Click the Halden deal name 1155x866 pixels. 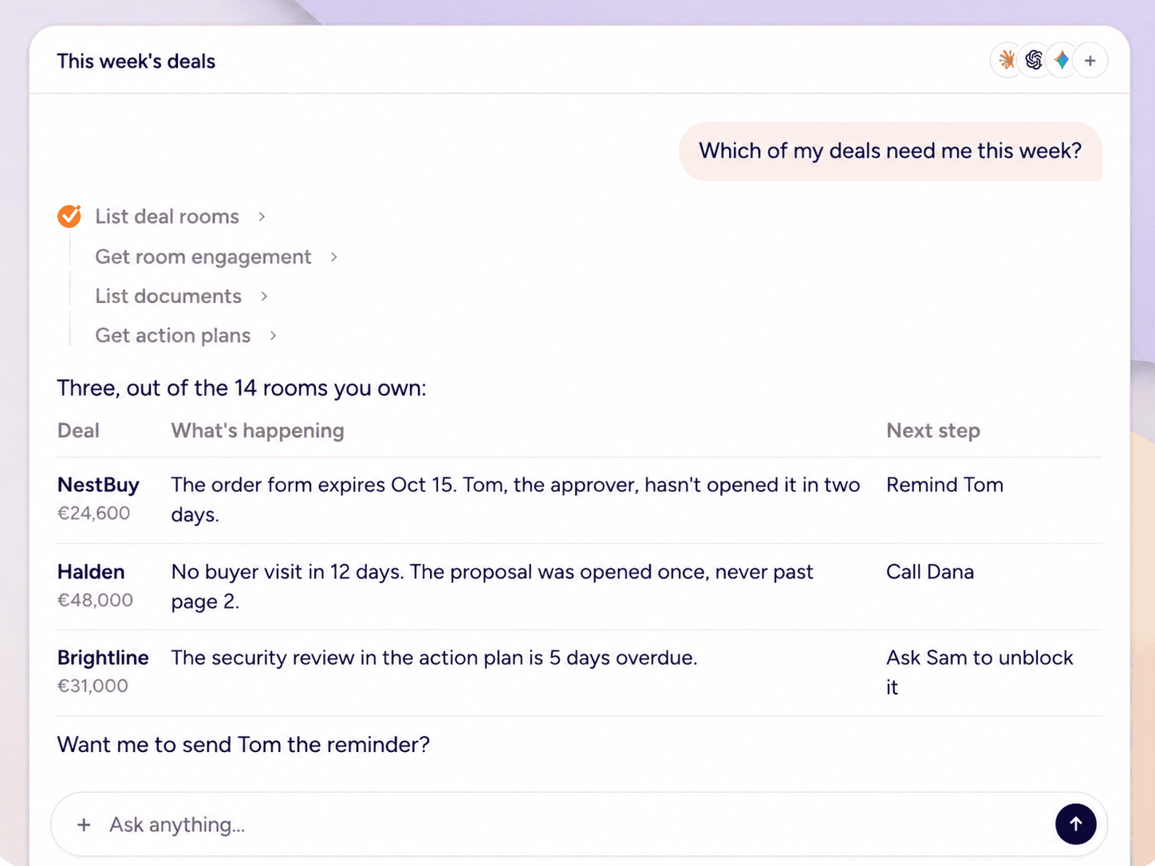click(x=91, y=572)
